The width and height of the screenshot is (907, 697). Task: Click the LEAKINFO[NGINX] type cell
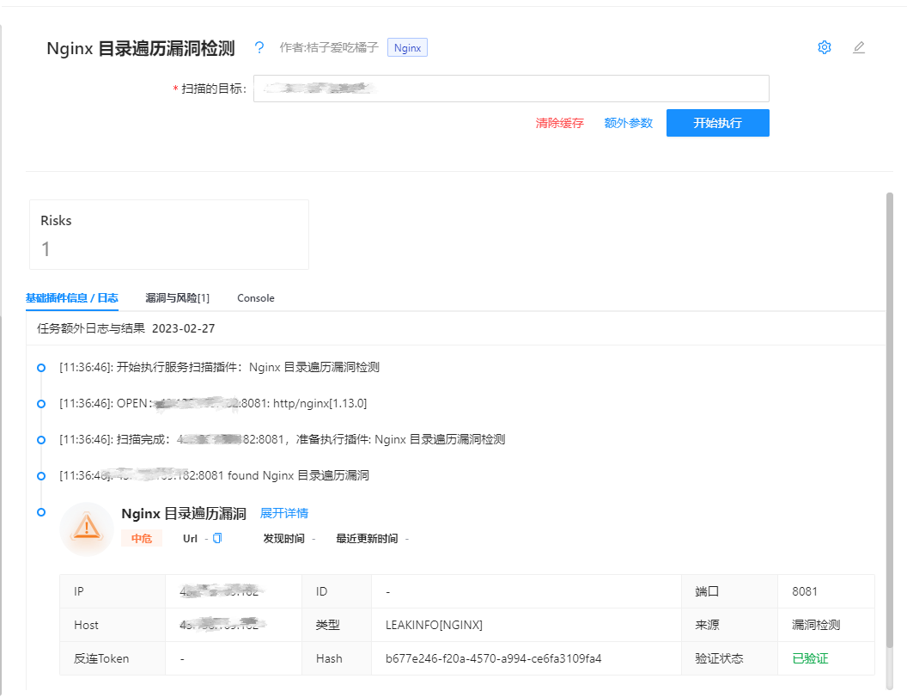pyautogui.click(x=527, y=625)
